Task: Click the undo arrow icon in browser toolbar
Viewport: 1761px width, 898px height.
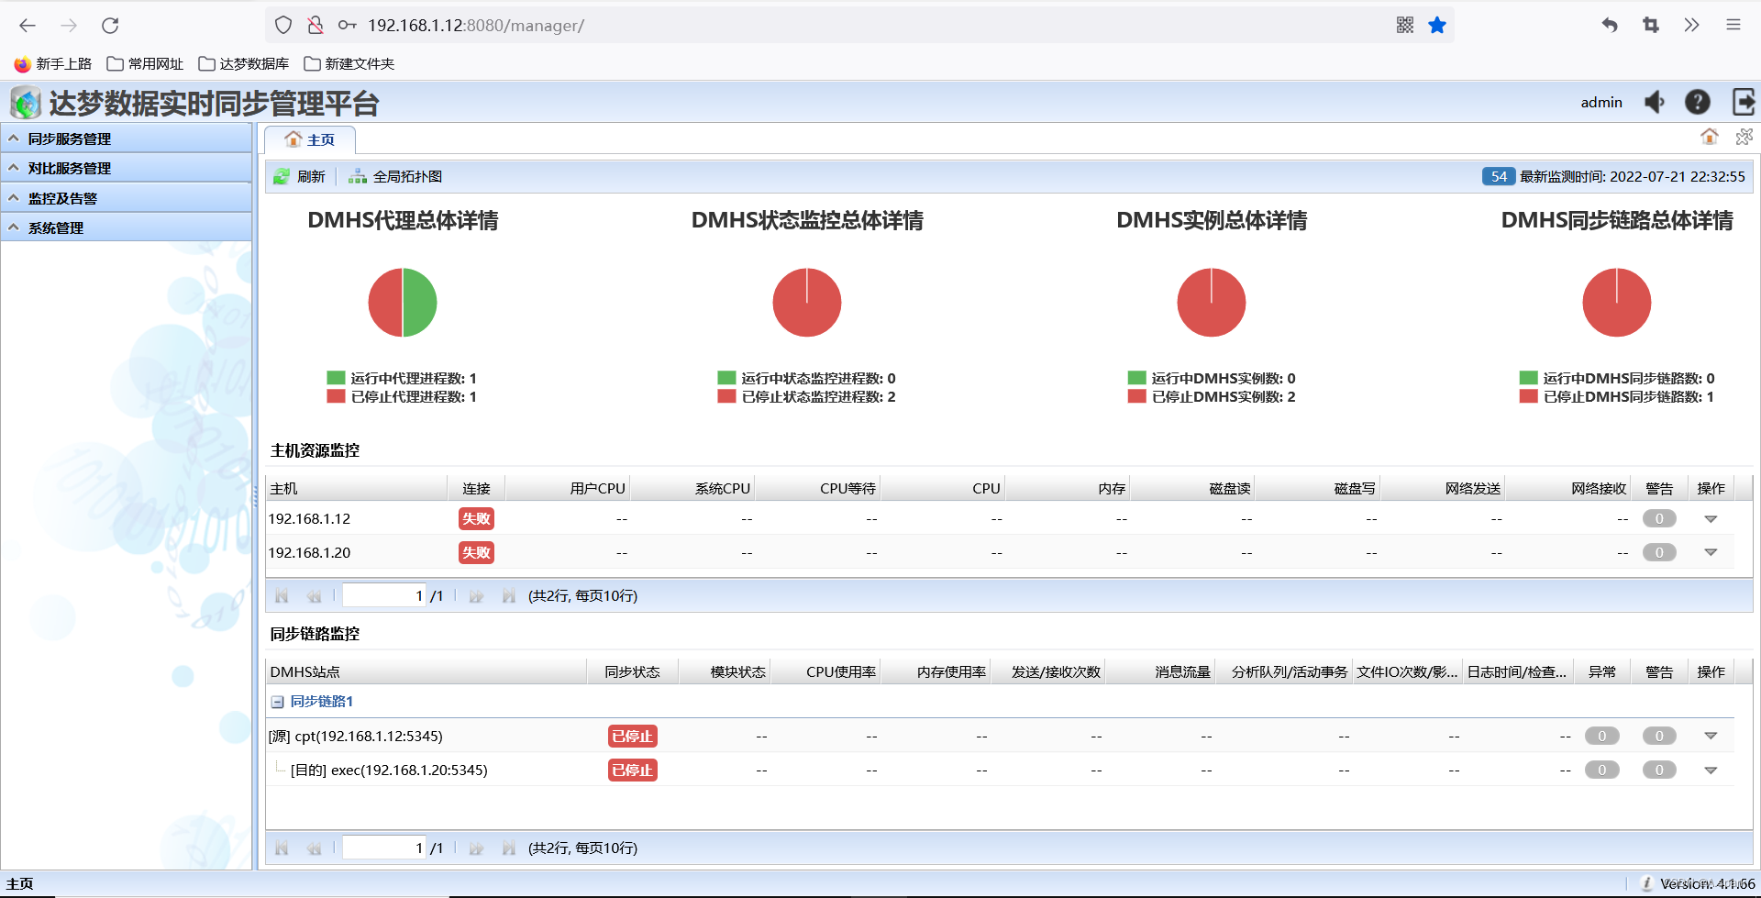Action: coord(1610,26)
